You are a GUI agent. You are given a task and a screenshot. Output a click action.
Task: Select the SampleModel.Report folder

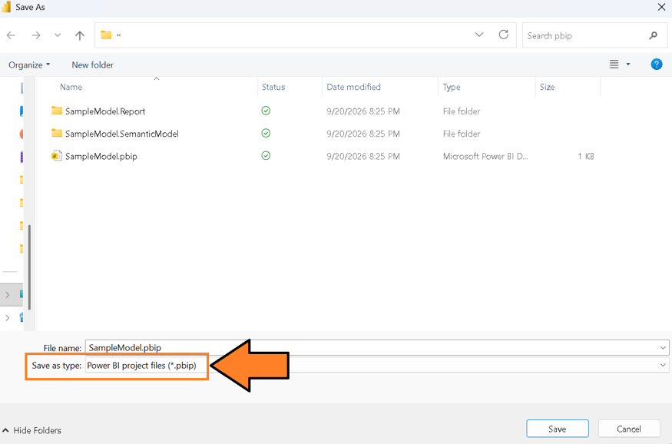(x=105, y=111)
